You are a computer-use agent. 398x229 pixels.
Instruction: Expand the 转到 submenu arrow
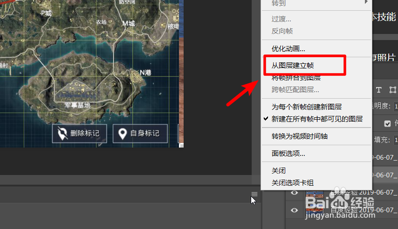coord(366,2)
